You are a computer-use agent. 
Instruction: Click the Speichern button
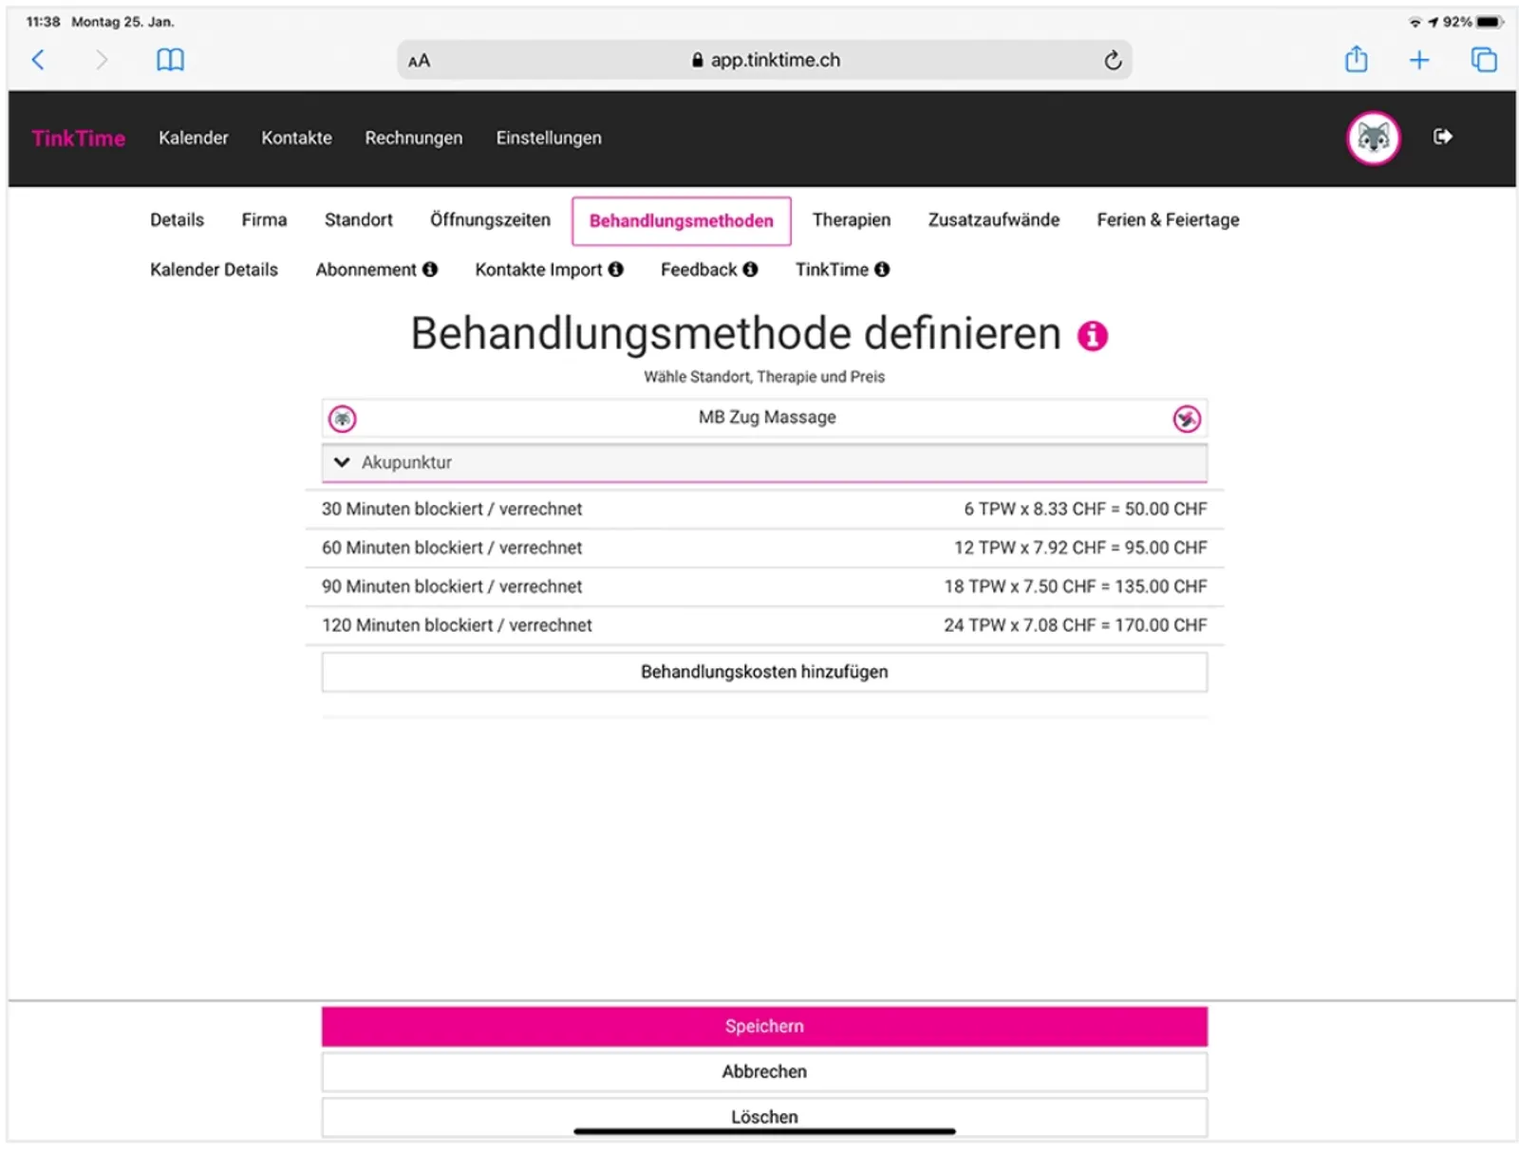[x=764, y=1027]
